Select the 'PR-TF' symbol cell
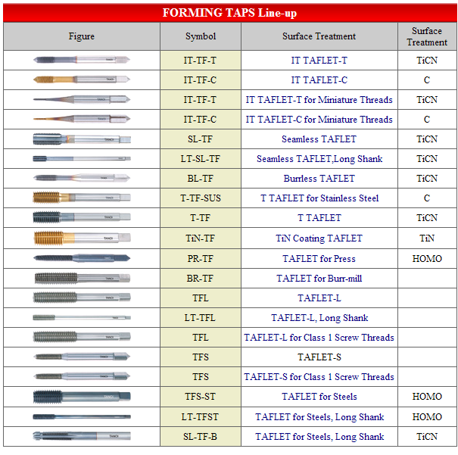 pos(201,258)
